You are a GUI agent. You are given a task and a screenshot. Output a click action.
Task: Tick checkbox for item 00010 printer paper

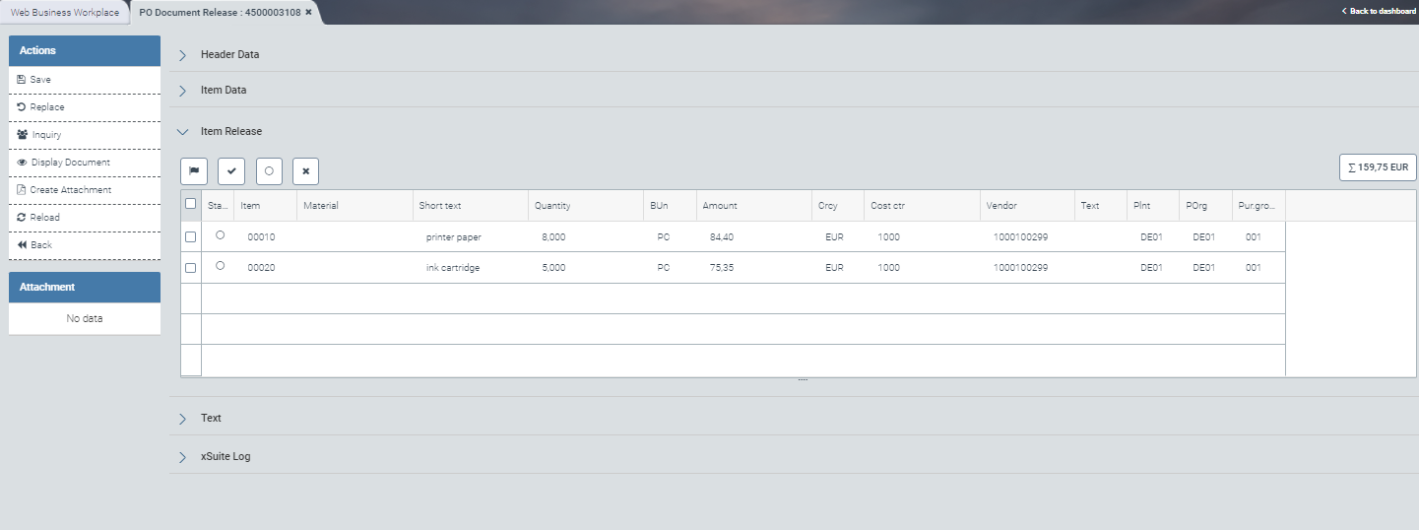tap(191, 237)
